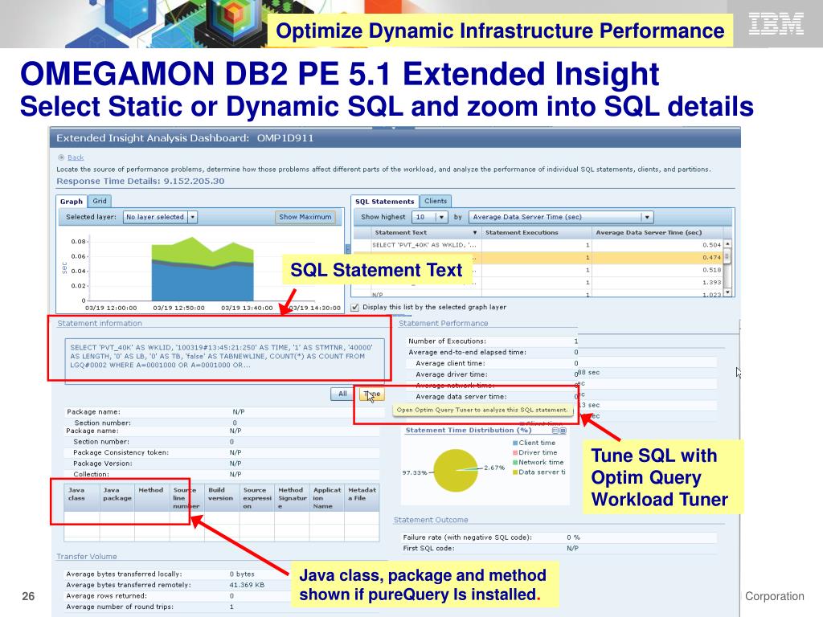Click the statements list scrollbar thumb
Image resolution: width=823 pixels, height=617 pixels.
727,256
